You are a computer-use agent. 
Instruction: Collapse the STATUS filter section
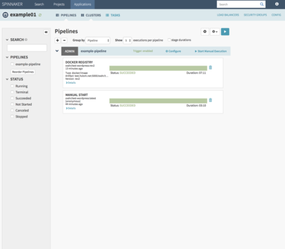click(x=7, y=79)
